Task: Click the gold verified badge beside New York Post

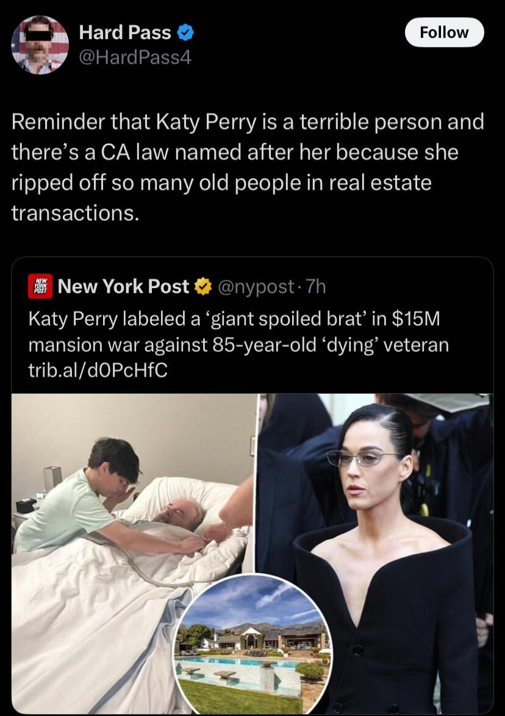Action: click(203, 286)
